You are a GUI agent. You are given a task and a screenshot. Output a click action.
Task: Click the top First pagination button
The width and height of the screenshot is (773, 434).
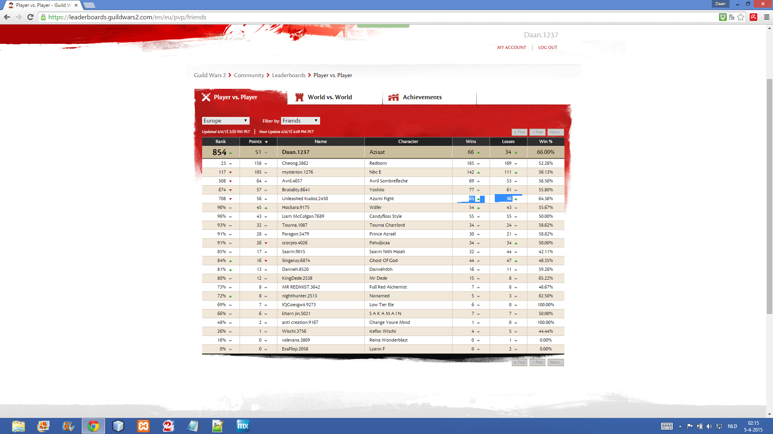point(519,132)
